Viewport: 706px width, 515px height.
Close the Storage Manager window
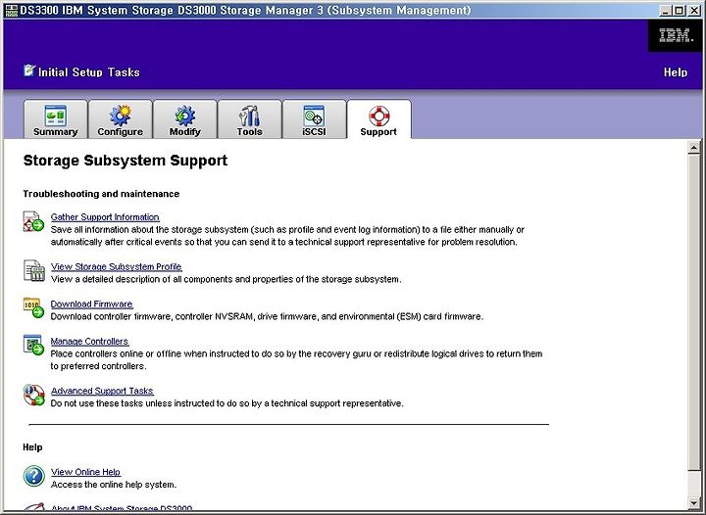pyautogui.click(x=694, y=11)
